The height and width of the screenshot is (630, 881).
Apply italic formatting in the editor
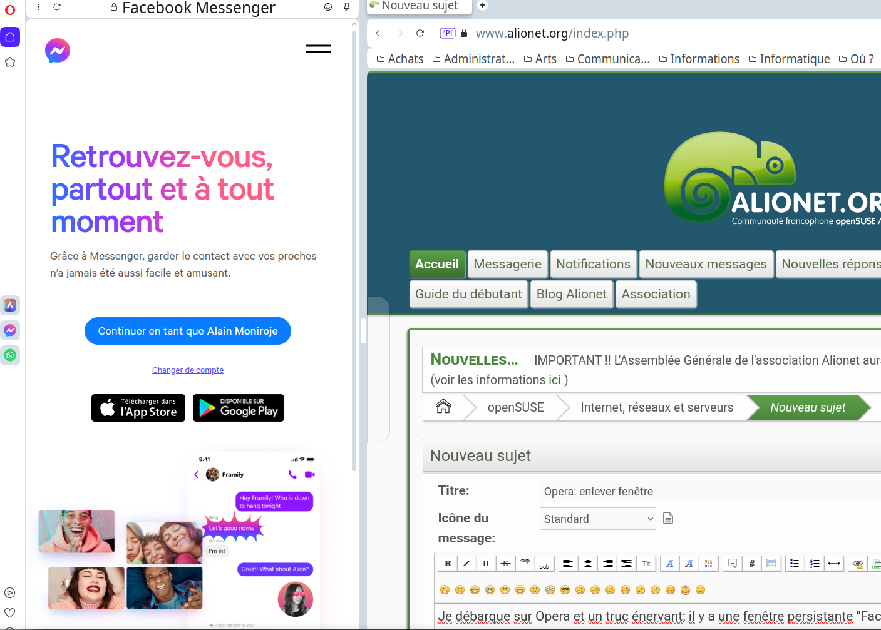(x=466, y=564)
